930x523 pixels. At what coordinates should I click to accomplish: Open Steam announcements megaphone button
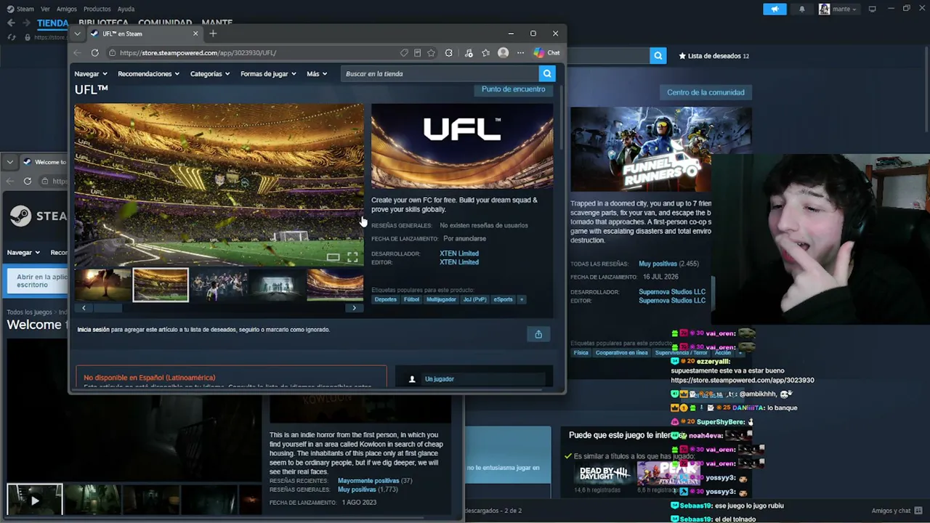click(x=775, y=9)
